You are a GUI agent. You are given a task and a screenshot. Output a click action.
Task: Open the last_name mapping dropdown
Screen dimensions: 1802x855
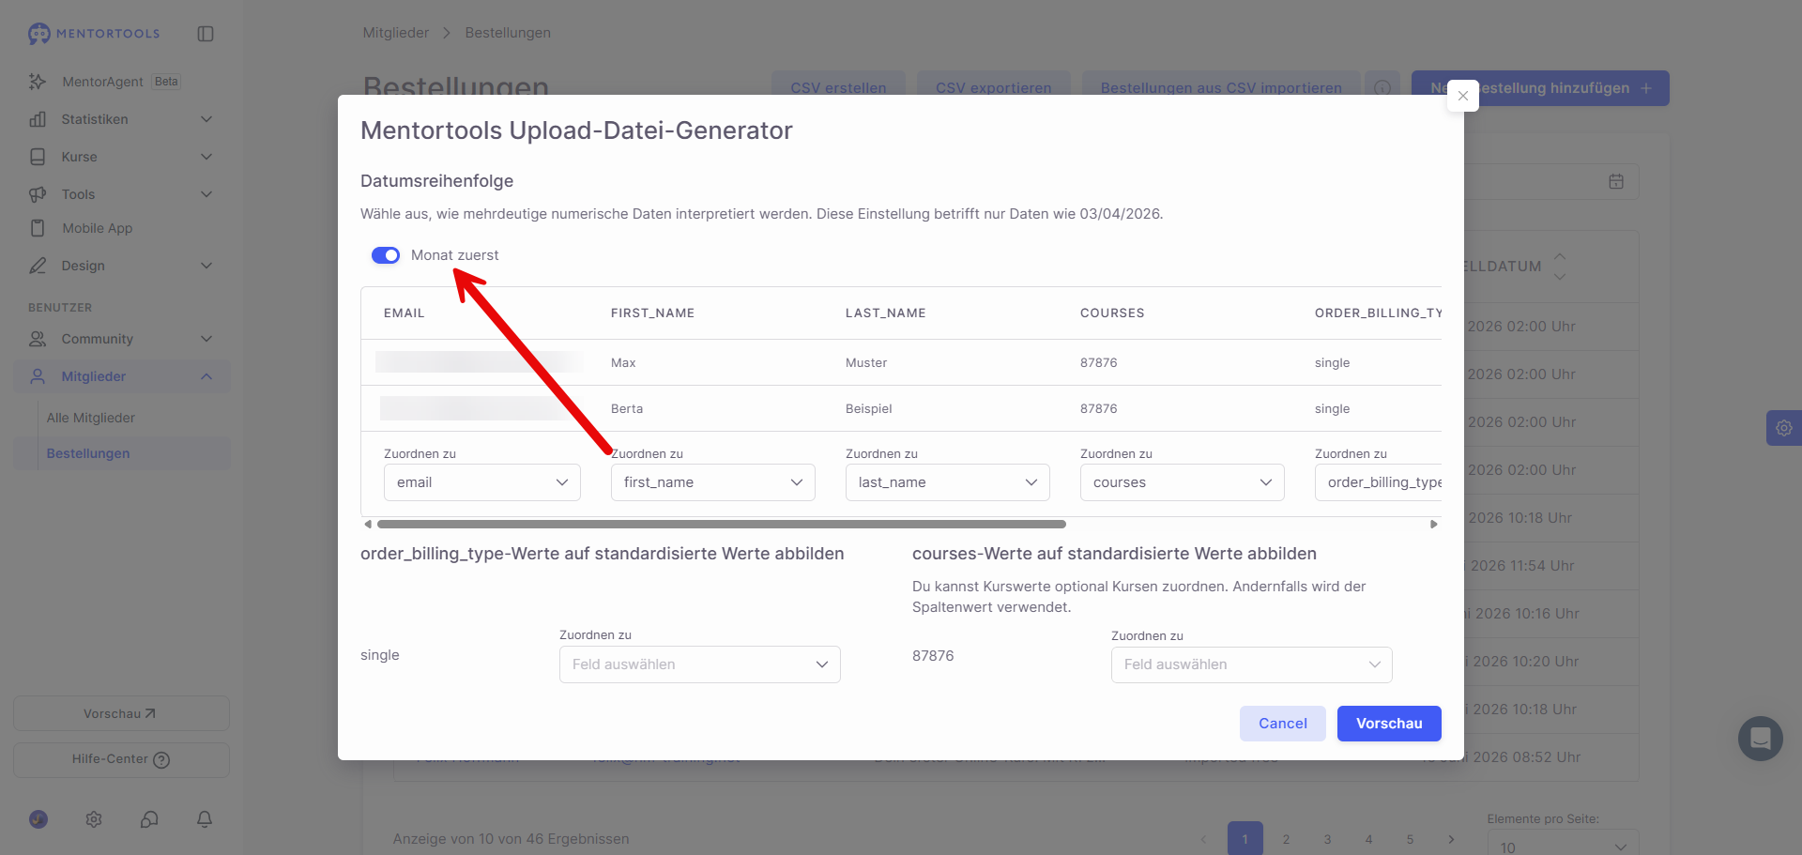948,482
